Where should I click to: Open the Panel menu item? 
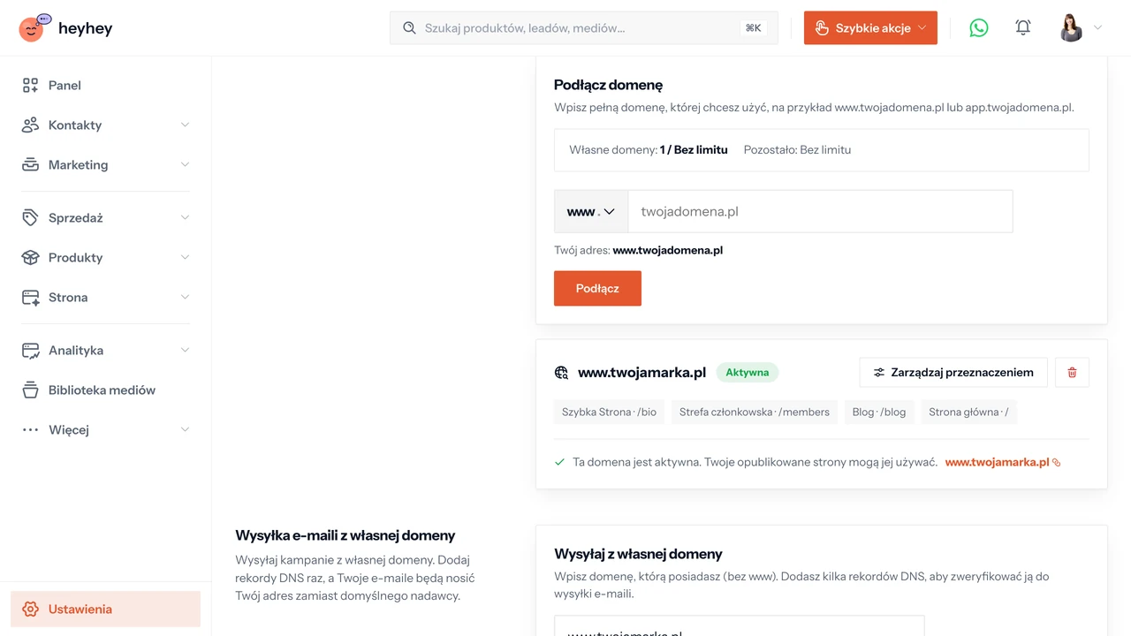coord(106,86)
